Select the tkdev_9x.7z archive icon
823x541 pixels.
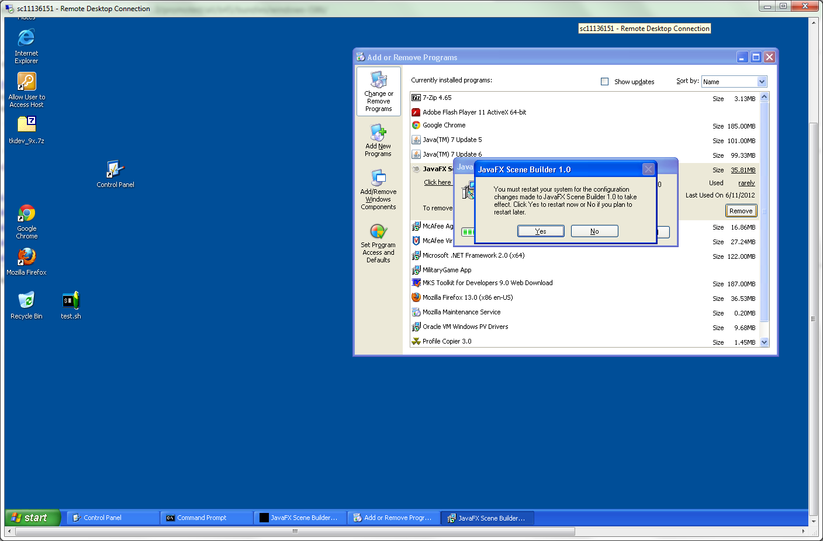click(x=26, y=124)
